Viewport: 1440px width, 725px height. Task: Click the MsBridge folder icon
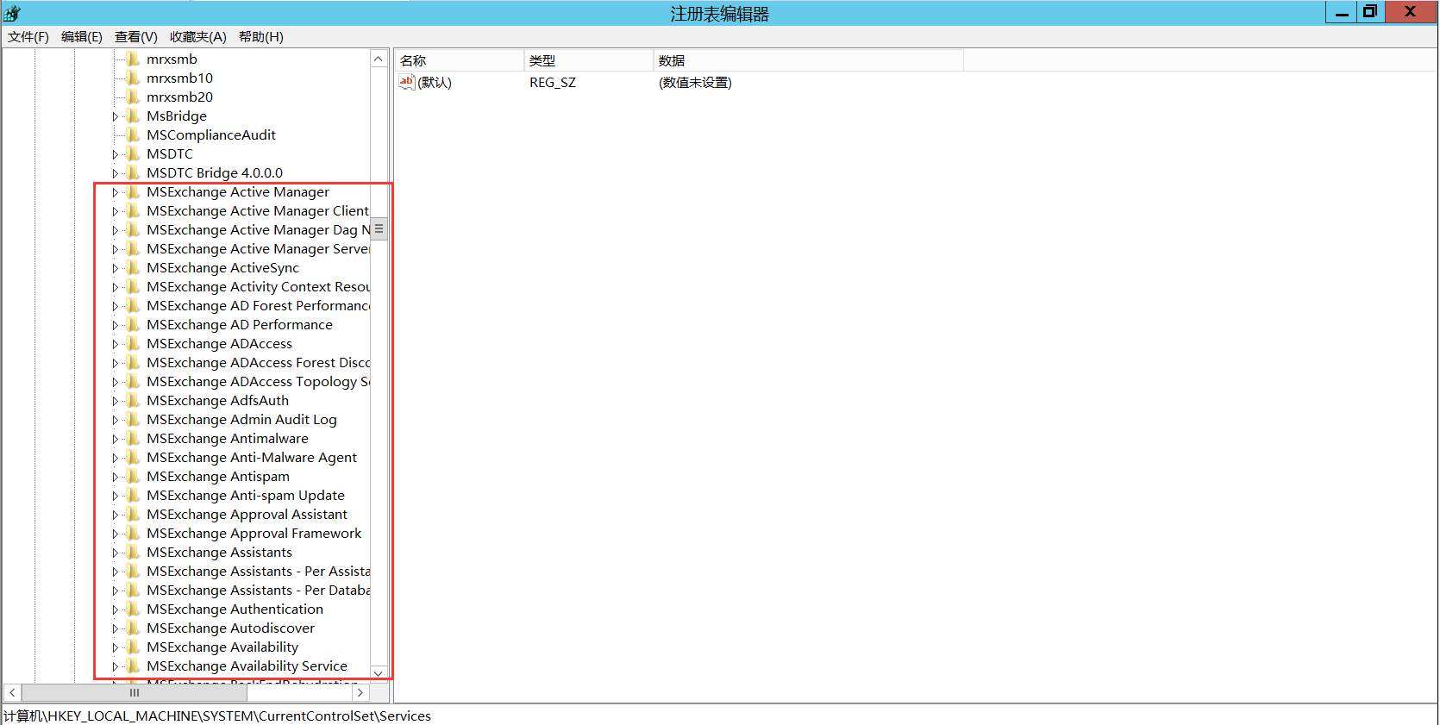(x=133, y=116)
